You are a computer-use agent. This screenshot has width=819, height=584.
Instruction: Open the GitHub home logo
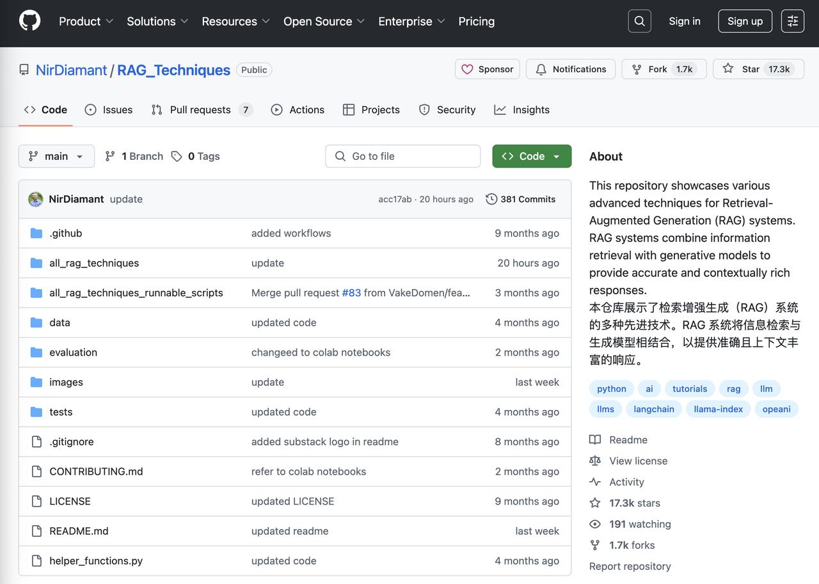[29, 20]
